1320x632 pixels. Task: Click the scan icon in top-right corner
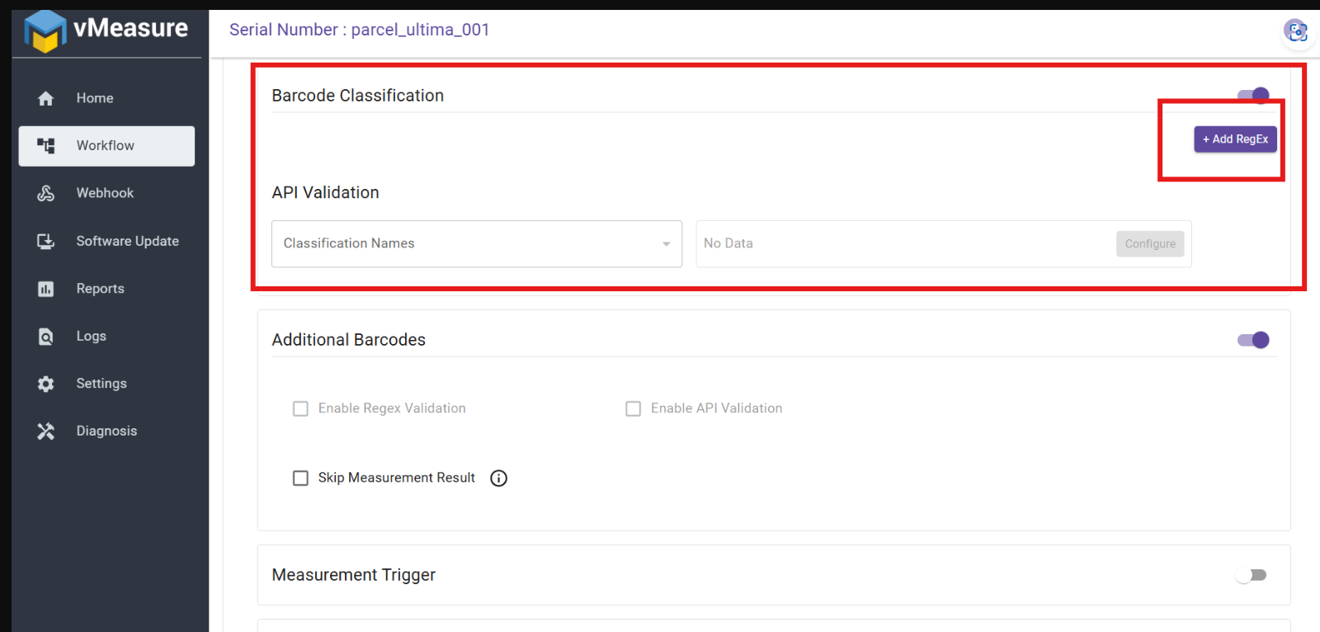(1297, 31)
